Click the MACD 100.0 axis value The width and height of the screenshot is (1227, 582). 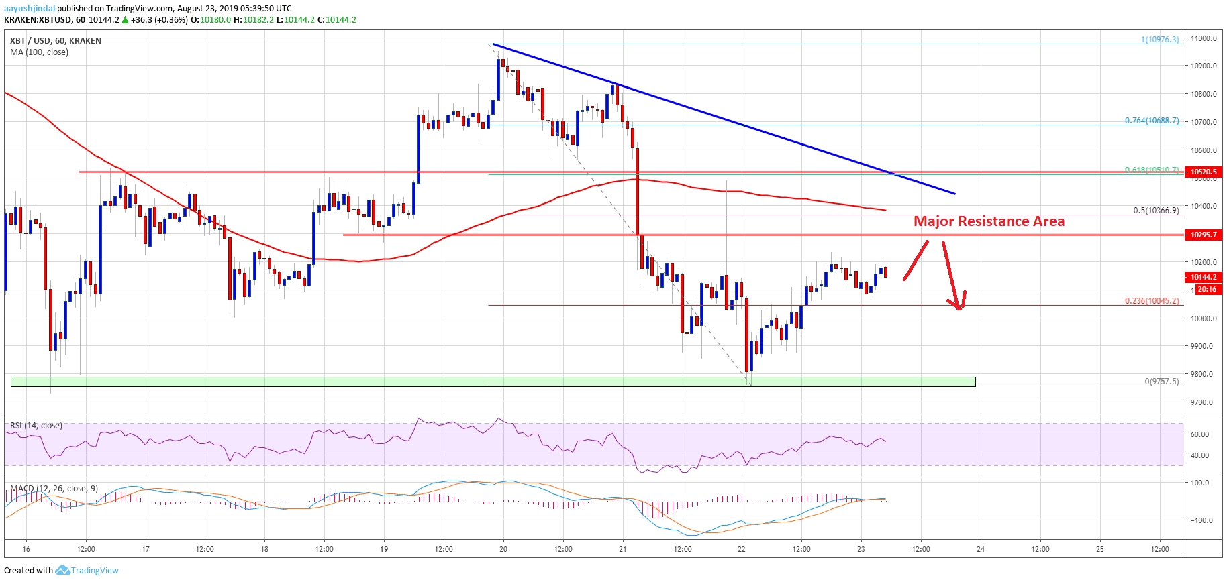pos(1199,483)
